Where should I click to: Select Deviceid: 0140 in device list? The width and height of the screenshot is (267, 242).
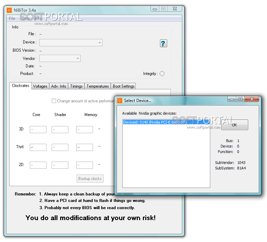coord(166,122)
